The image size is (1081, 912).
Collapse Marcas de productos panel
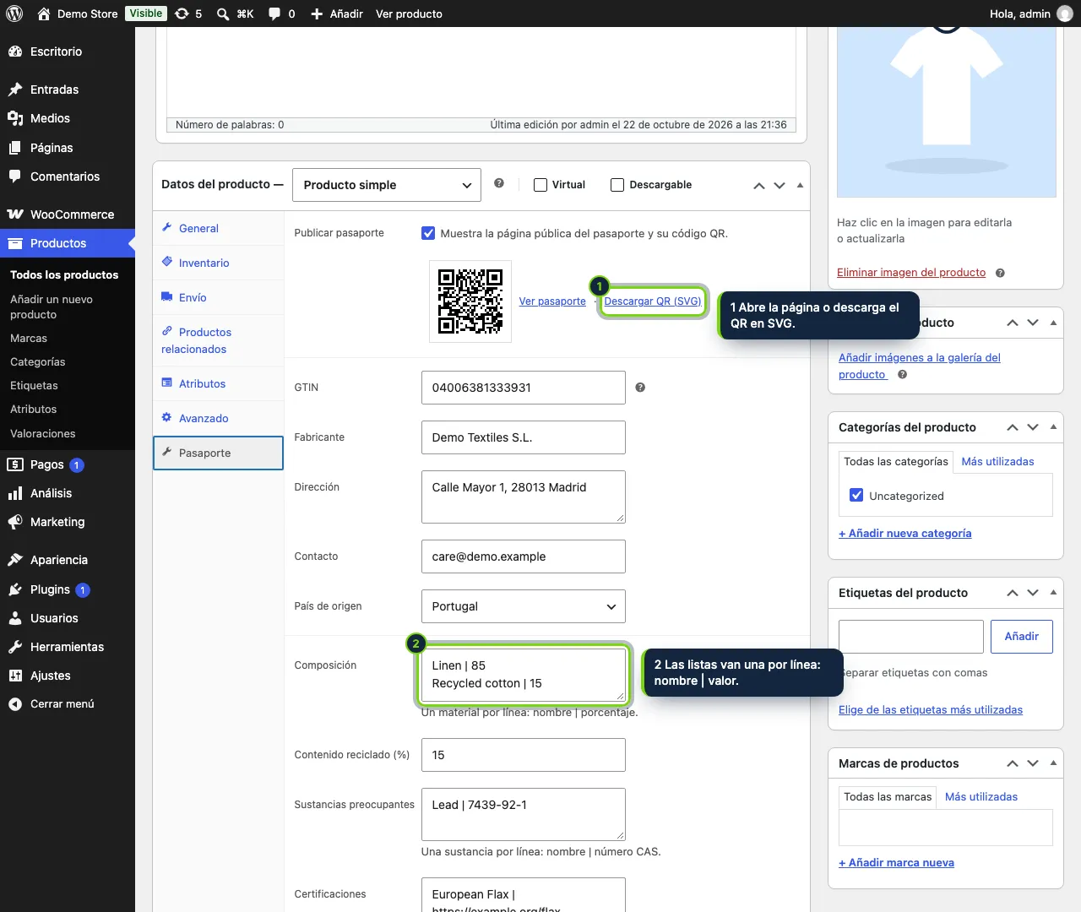[1053, 763]
